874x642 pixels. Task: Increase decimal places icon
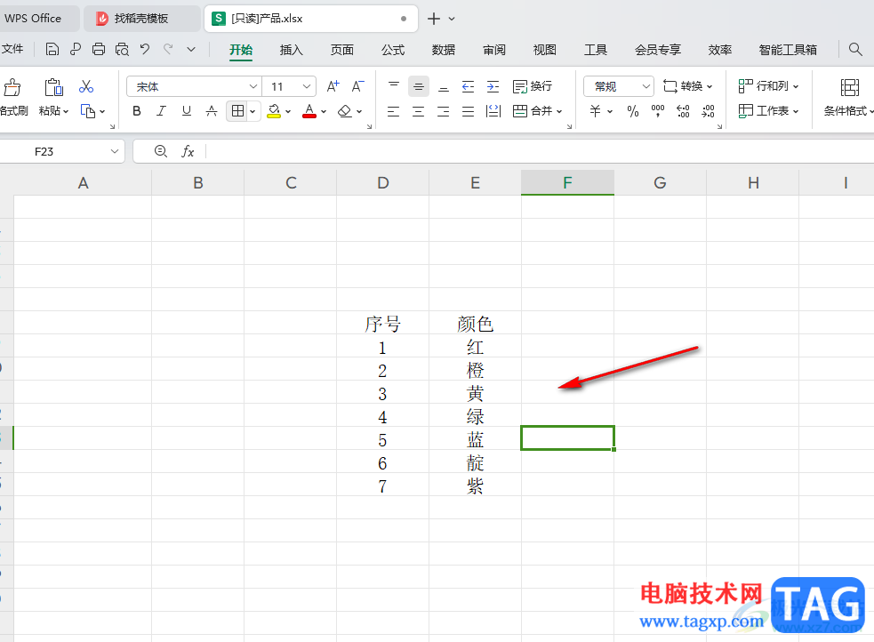tap(683, 111)
